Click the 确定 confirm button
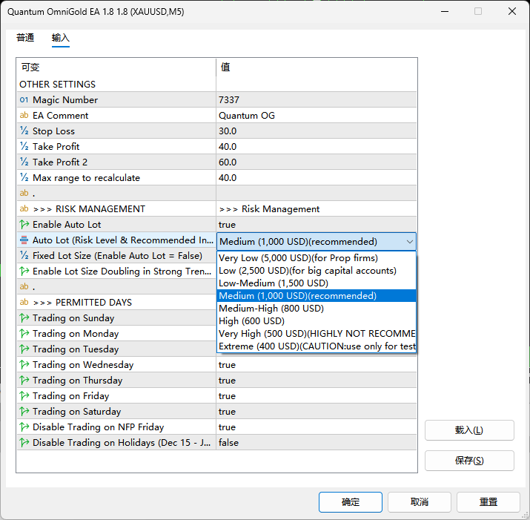The width and height of the screenshot is (530, 520). click(351, 502)
